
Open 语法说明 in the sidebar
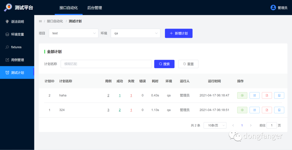pyautogui.click(x=17, y=22)
